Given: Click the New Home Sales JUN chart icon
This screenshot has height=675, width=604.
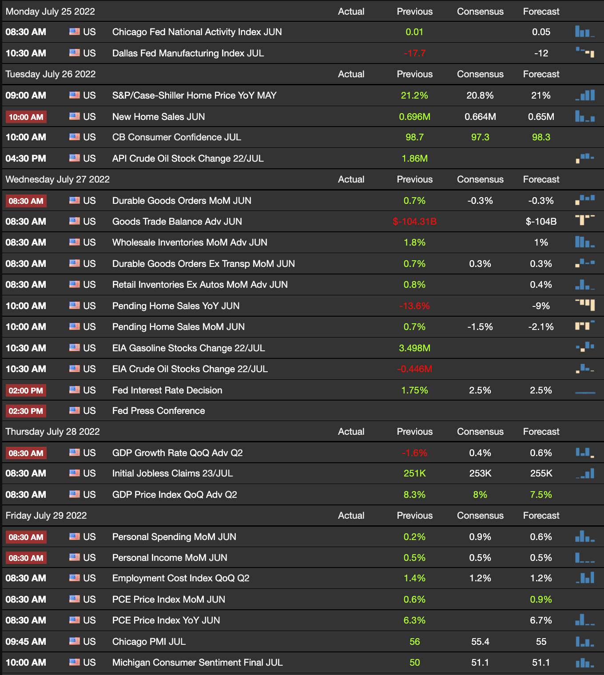Looking at the screenshot, I should pos(585,116).
